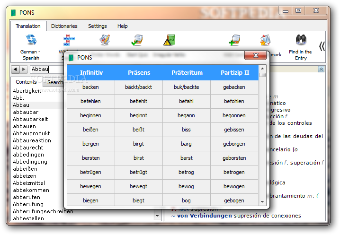Select Abbaurecht in the word list
This screenshot has height=235, width=340.
coord(28,148)
